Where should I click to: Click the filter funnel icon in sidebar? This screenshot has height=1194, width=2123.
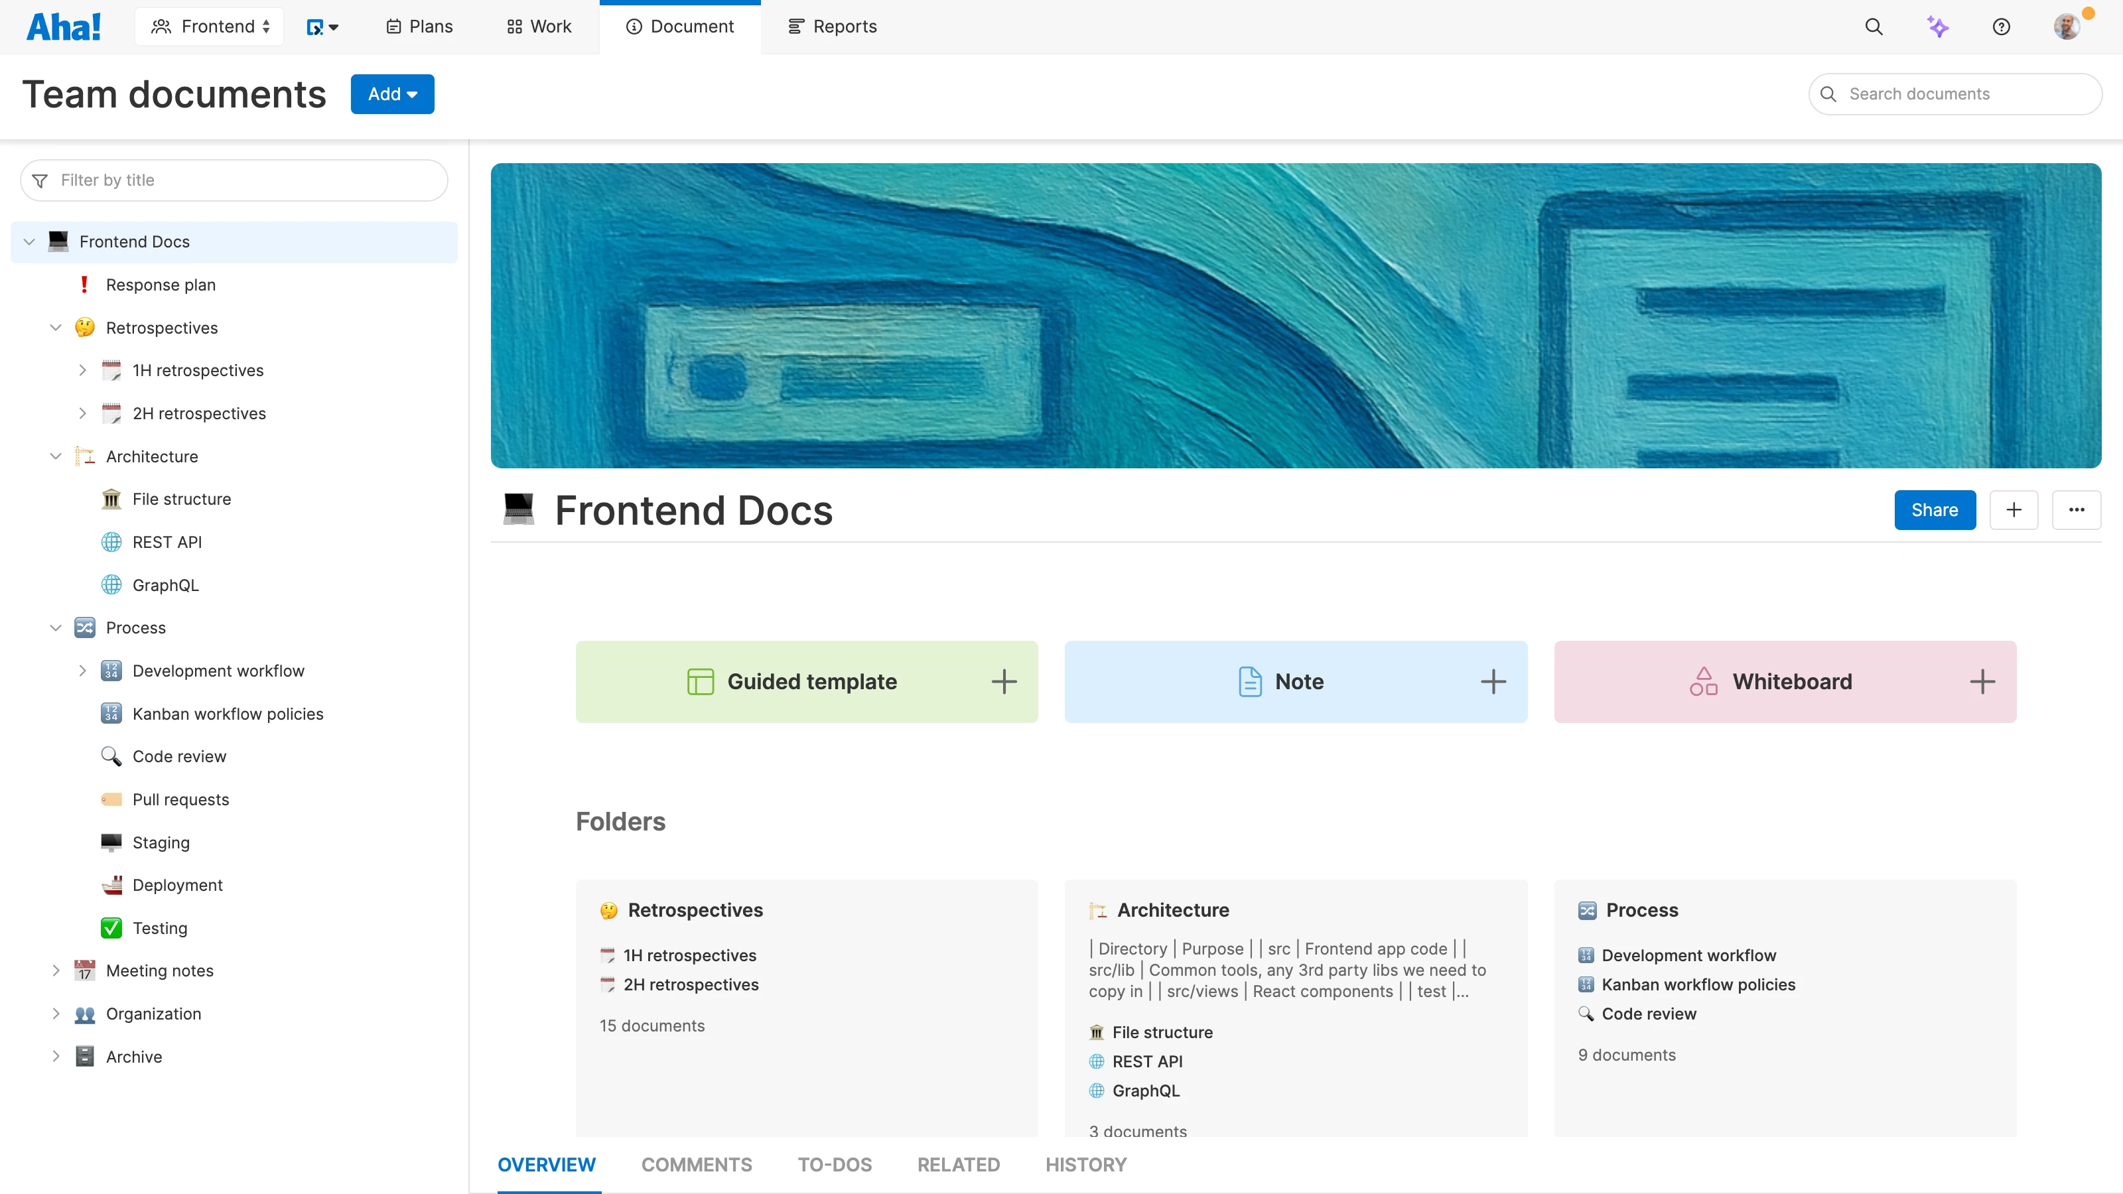point(40,180)
